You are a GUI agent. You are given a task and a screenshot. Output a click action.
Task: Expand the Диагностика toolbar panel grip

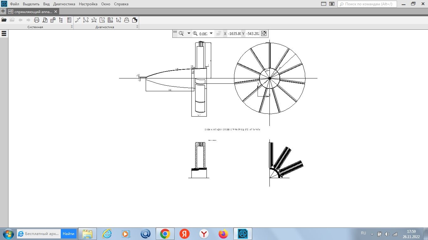point(137,27)
